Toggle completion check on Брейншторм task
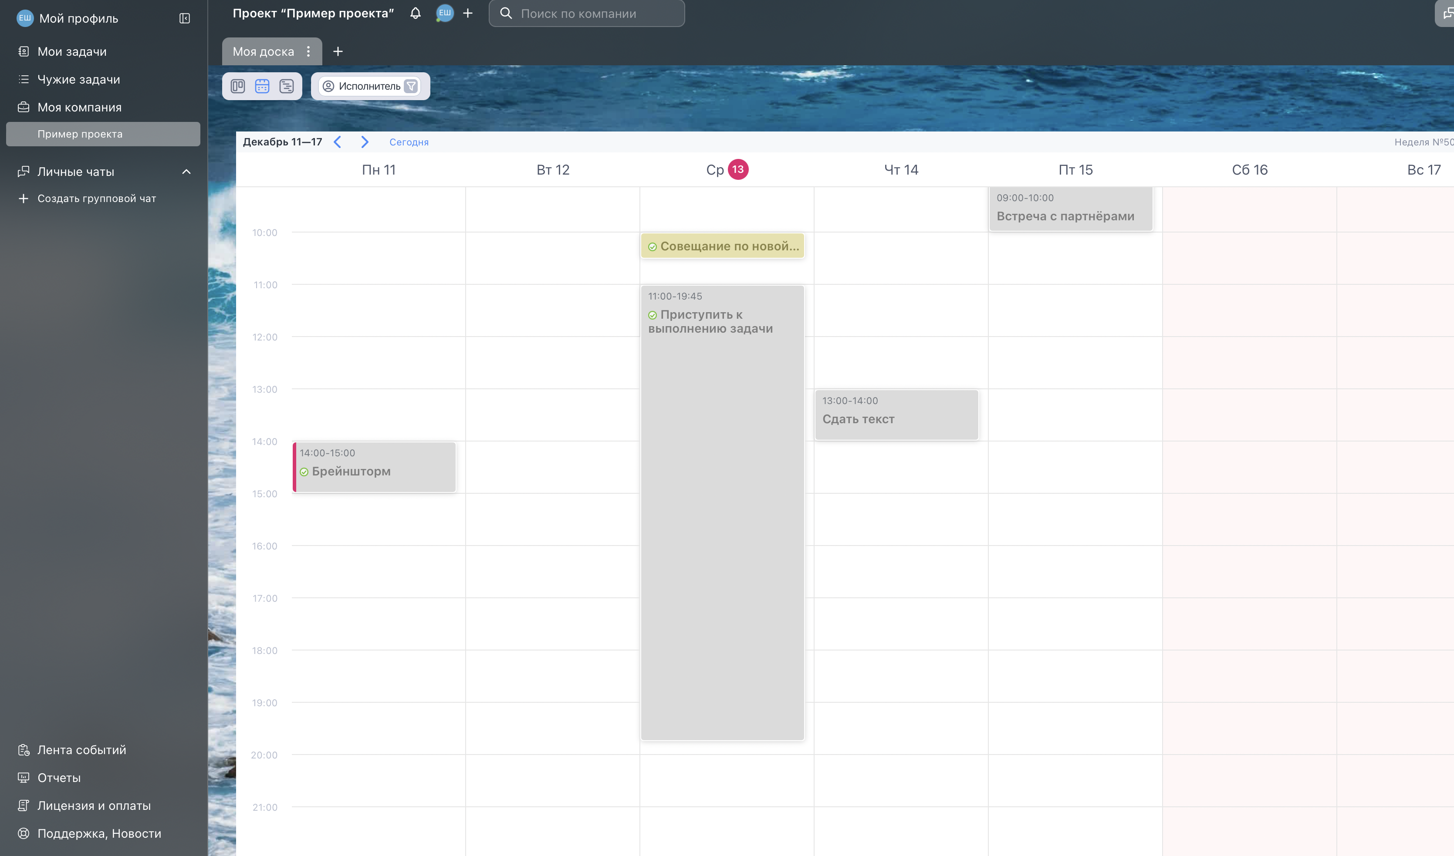Image resolution: width=1454 pixels, height=856 pixels. click(304, 472)
